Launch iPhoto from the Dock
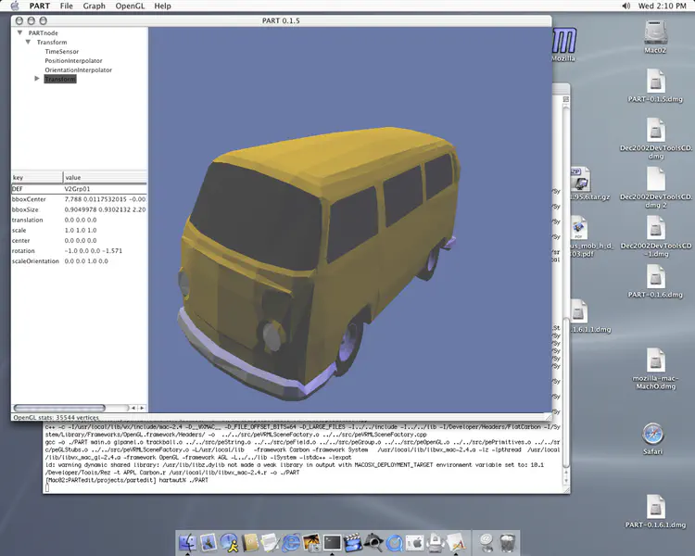This screenshot has height=556, width=695. (311, 542)
